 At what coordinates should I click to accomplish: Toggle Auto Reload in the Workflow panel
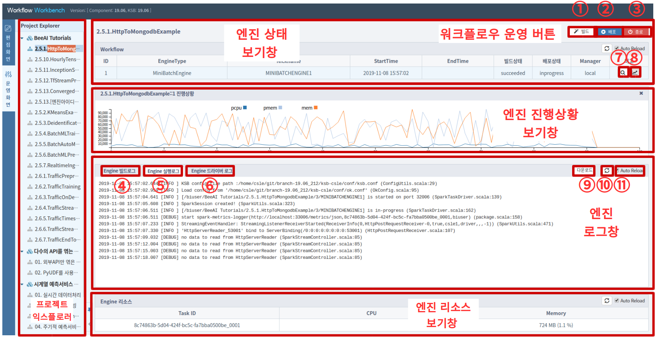(617, 49)
